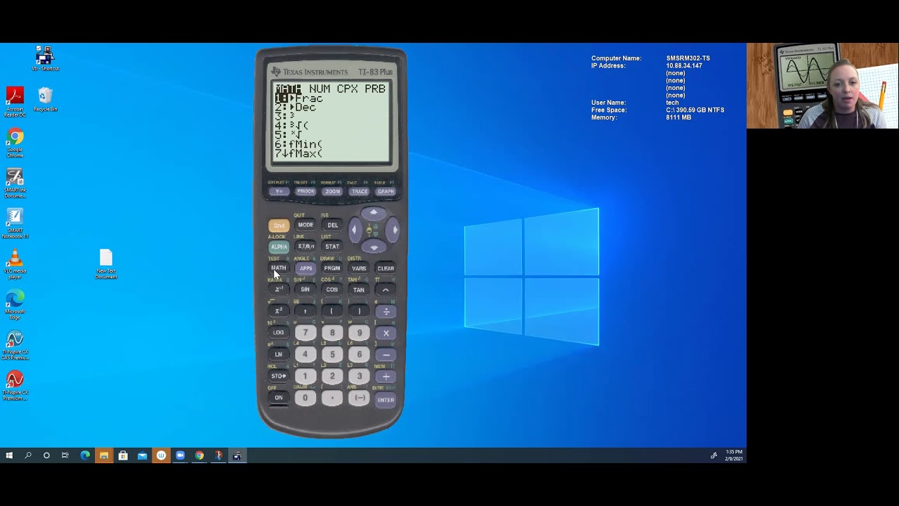The width and height of the screenshot is (899, 506).
Task: Click the number 0 key
Action: point(306,398)
